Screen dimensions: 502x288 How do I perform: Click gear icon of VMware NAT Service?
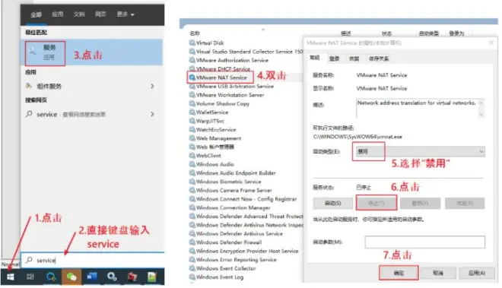192,78
